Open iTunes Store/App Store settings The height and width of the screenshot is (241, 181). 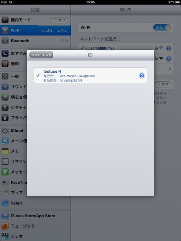(35, 216)
